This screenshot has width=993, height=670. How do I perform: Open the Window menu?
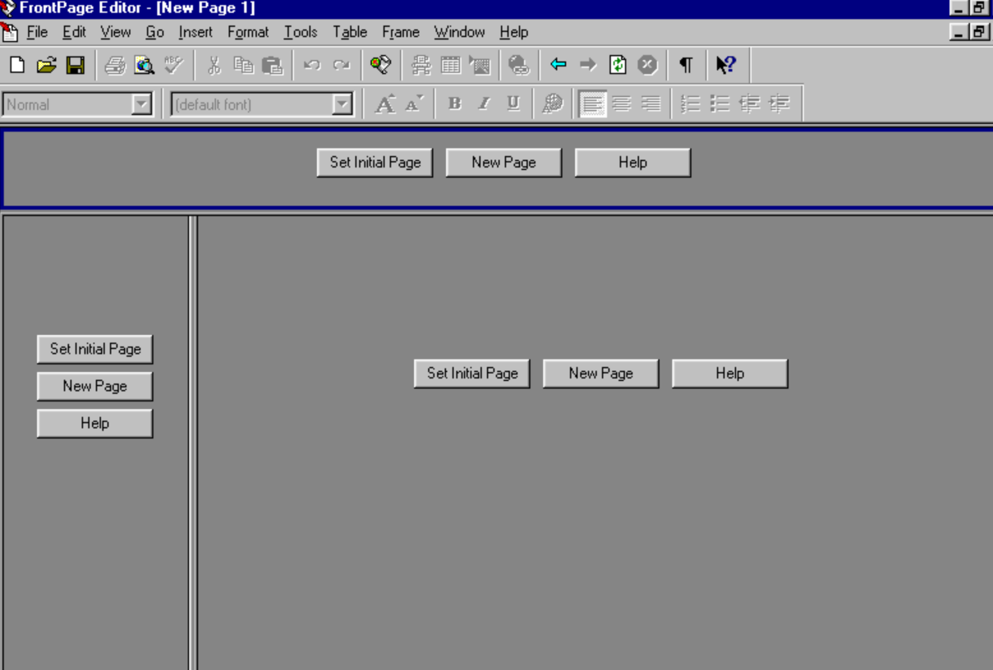click(x=459, y=32)
